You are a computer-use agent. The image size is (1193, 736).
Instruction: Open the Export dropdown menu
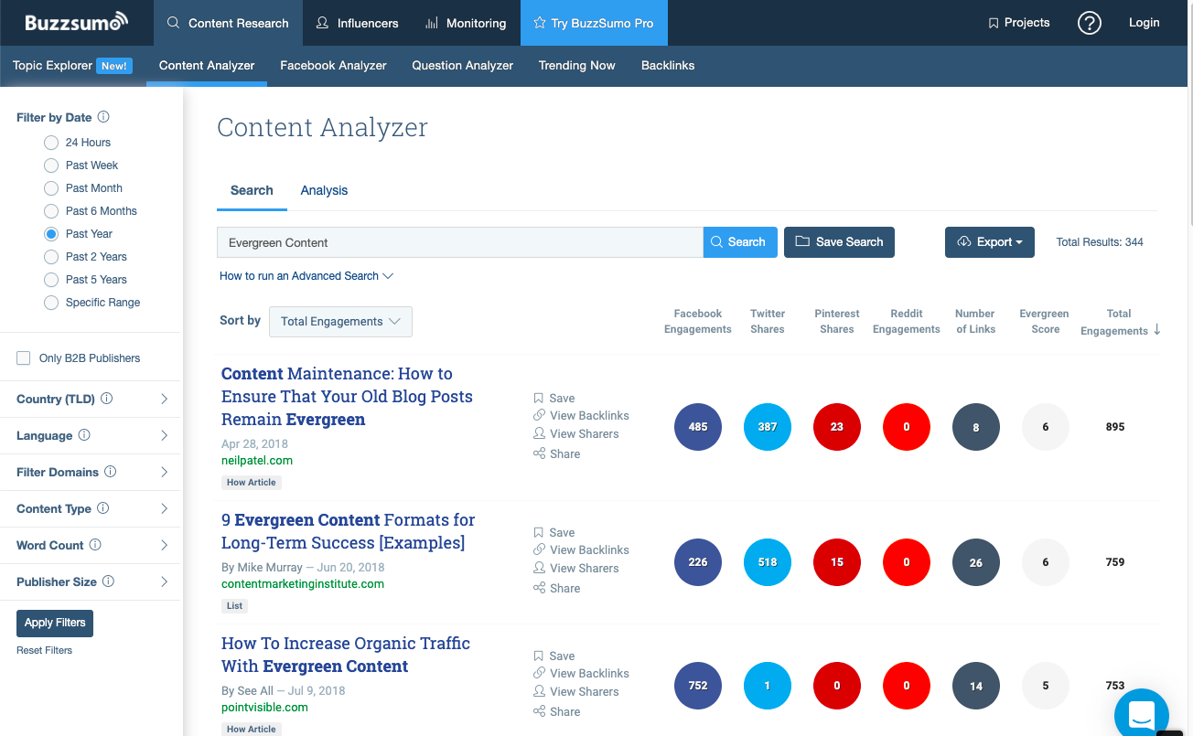click(x=990, y=242)
